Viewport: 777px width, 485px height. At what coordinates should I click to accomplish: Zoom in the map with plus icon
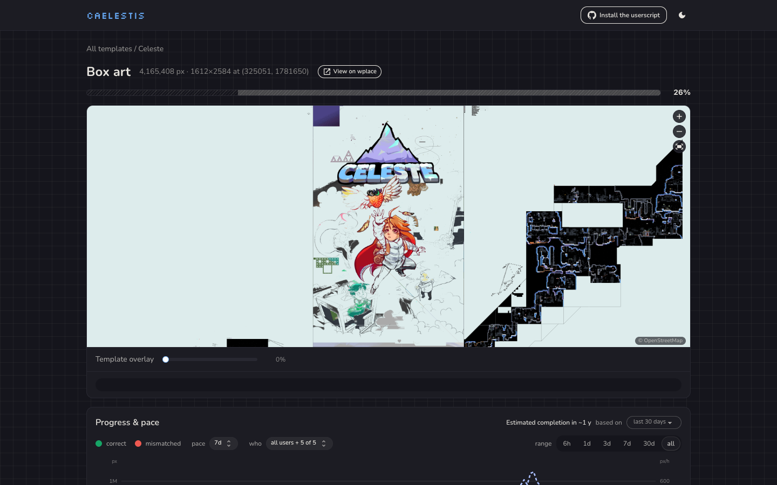[x=679, y=116]
